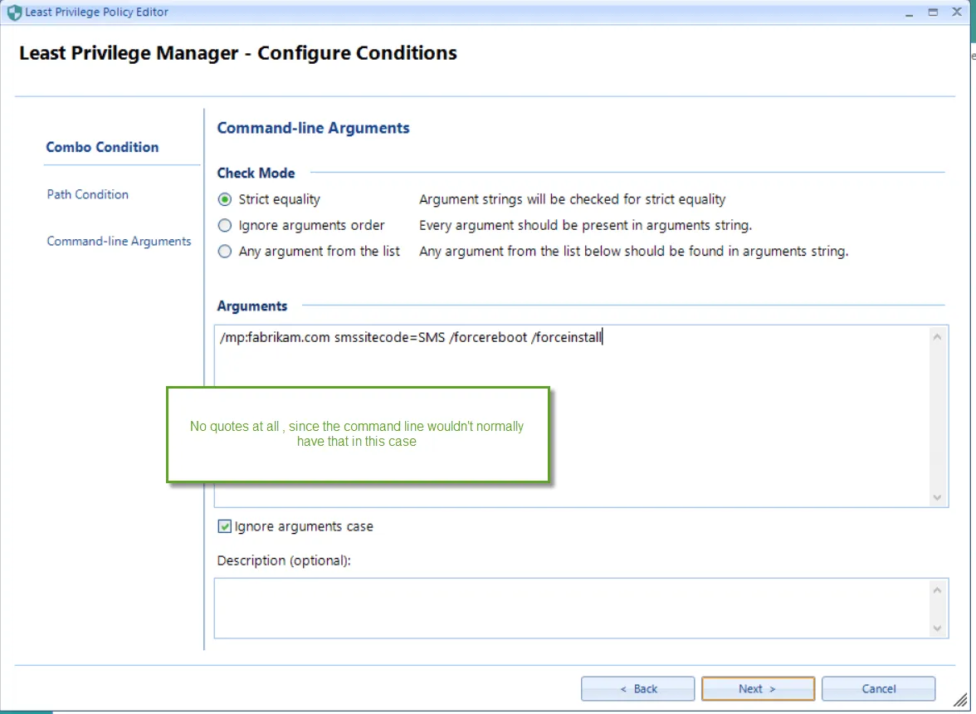This screenshot has width=976, height=714.
Task: Click the Back button
Action: (637, 688)
